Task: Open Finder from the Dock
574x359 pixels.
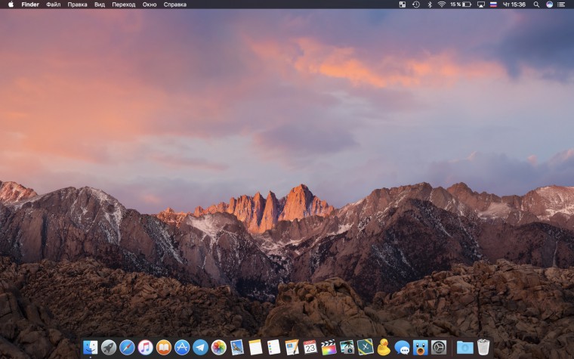Action: click(x=91, y=347)
